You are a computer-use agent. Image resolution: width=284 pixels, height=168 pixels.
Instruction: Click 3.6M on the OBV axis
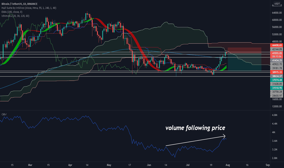pos(275,141)
